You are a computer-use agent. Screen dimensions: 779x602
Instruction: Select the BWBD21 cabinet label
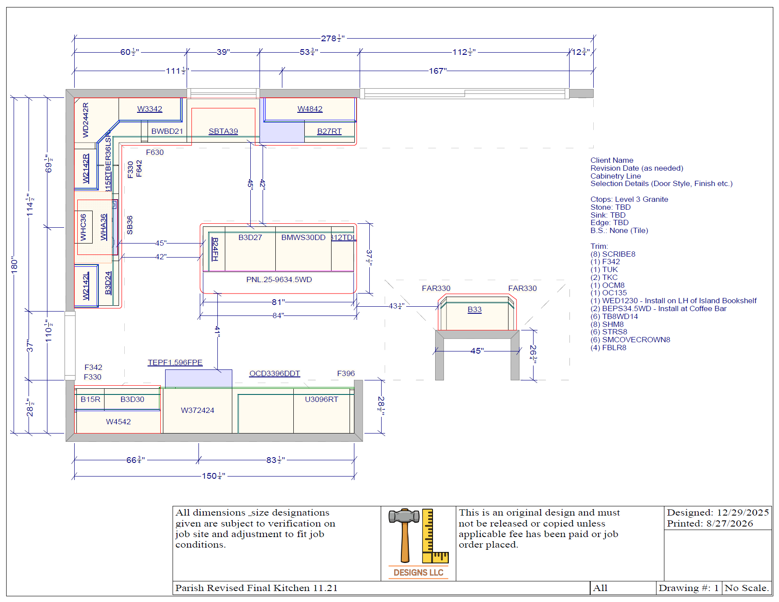[x=167, y=131]
